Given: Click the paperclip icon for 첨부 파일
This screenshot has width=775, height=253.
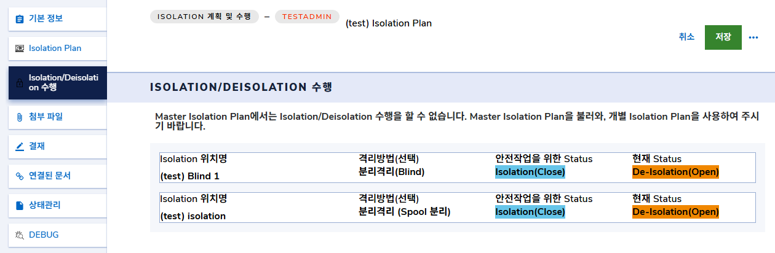Looking at the screenshot, I should [x=19, y=117].
